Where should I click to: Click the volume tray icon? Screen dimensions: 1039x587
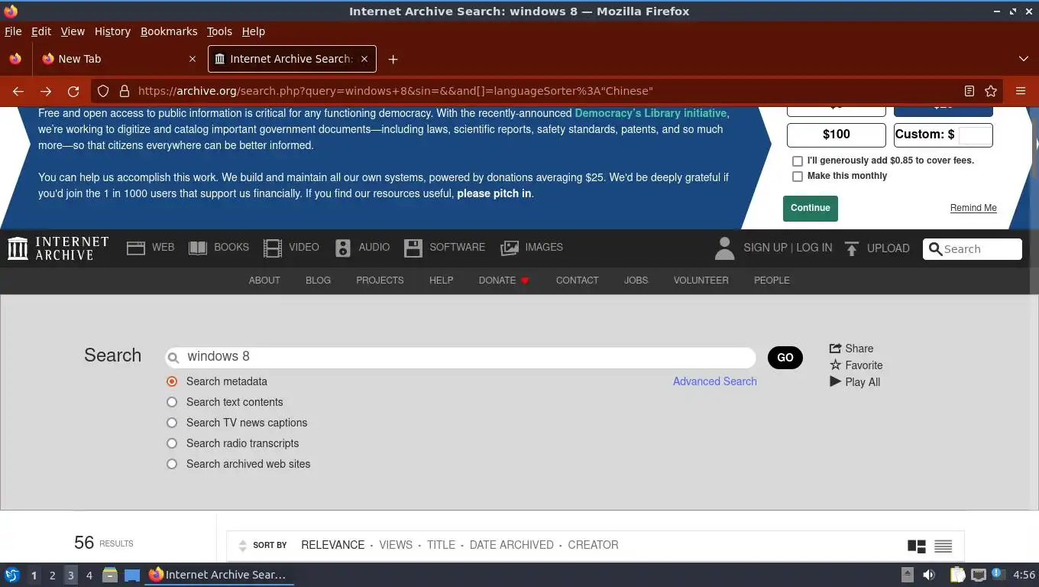point(929,575)
